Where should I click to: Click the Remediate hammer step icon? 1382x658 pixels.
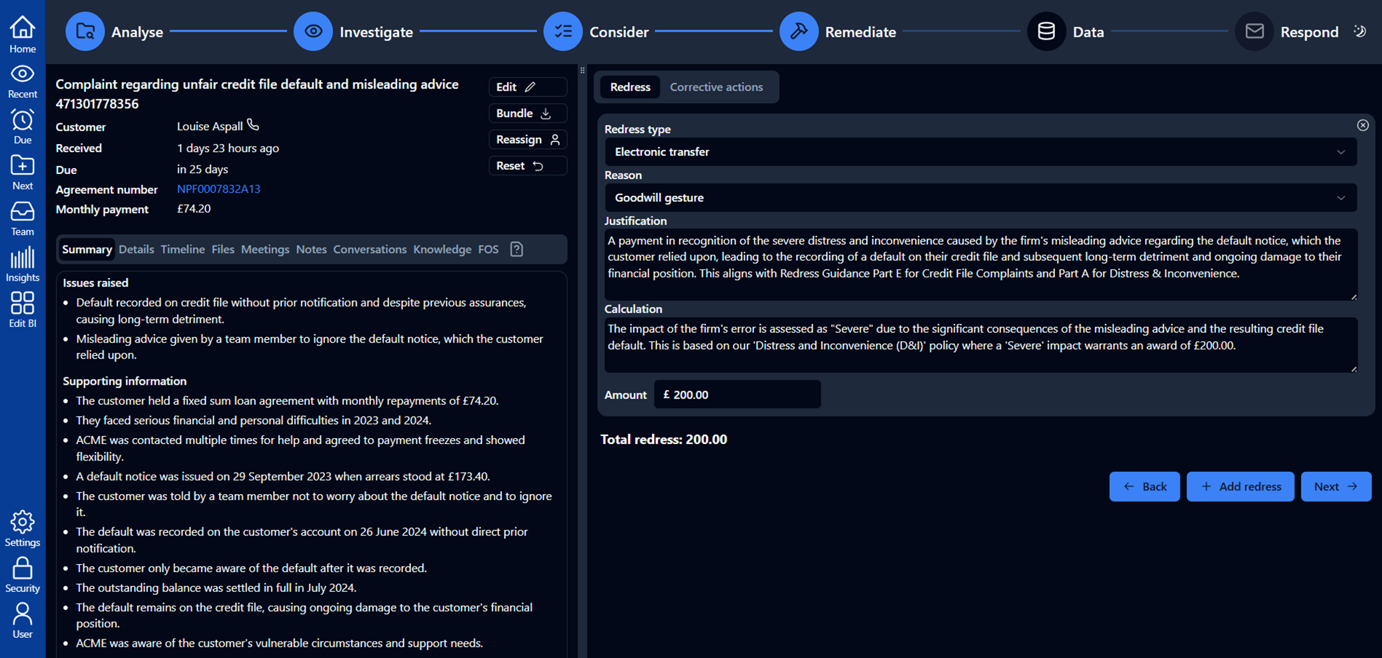[x=799, y=31]
